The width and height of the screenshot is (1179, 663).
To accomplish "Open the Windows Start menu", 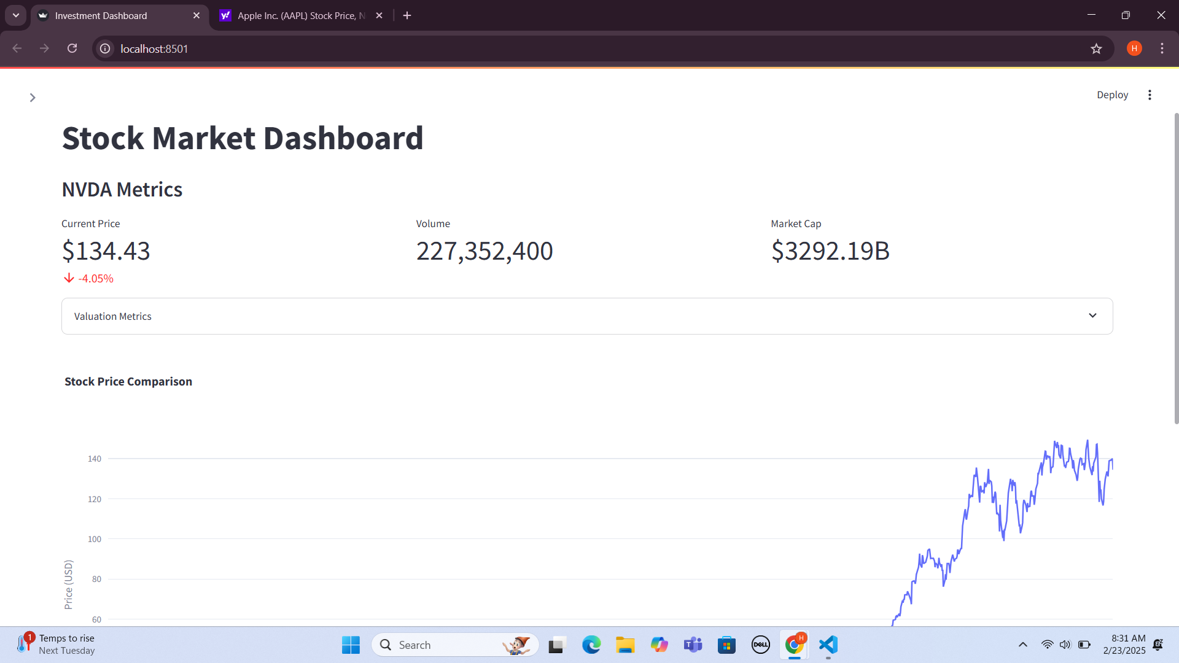I will [351, 645].
